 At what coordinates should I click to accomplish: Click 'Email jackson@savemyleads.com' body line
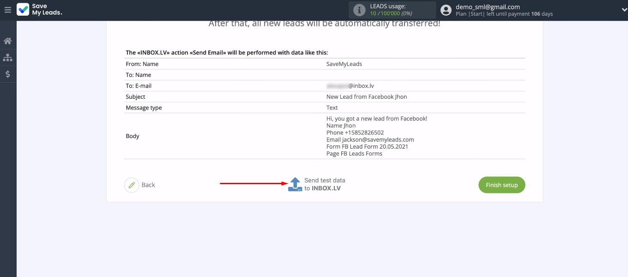370,139
